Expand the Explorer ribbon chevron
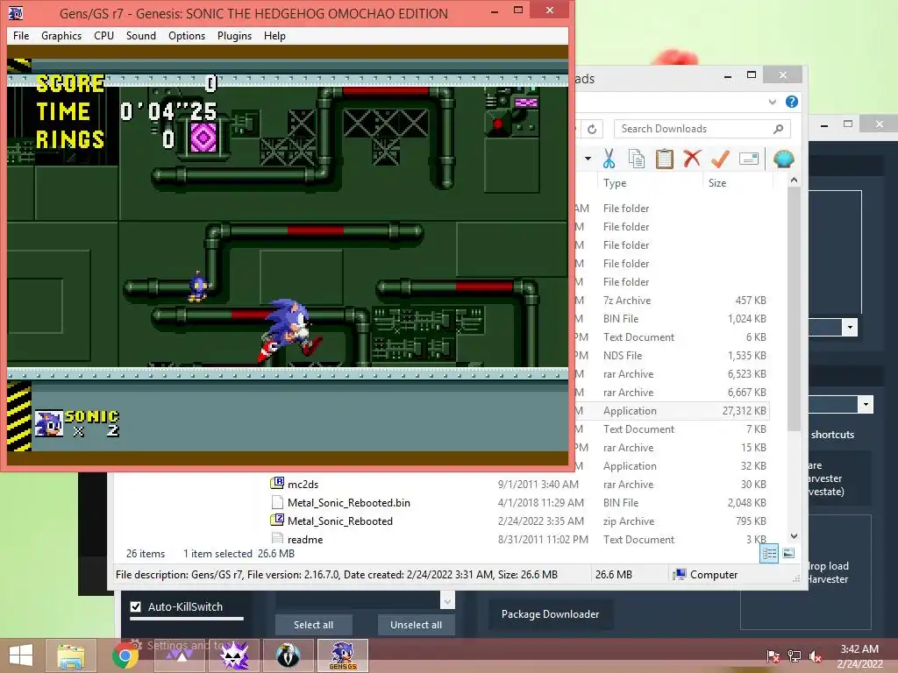The width and height of the screenshot is (898, 673). coord(773,102)
